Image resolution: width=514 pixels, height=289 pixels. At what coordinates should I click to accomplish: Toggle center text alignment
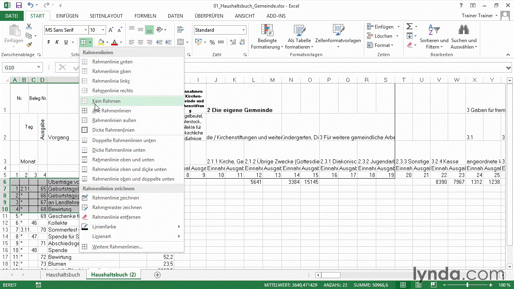coord(140,42)
